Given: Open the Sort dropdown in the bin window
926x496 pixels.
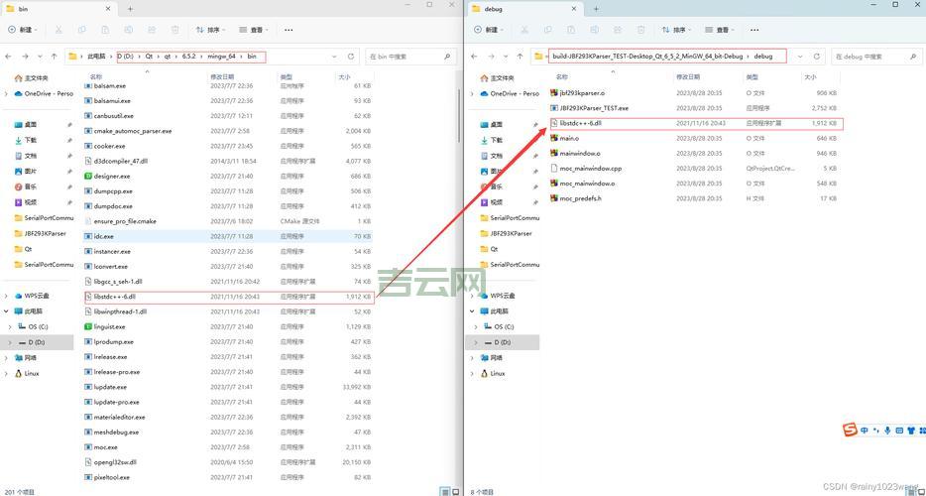Looking at the screenshot, I should pos(211,30).
